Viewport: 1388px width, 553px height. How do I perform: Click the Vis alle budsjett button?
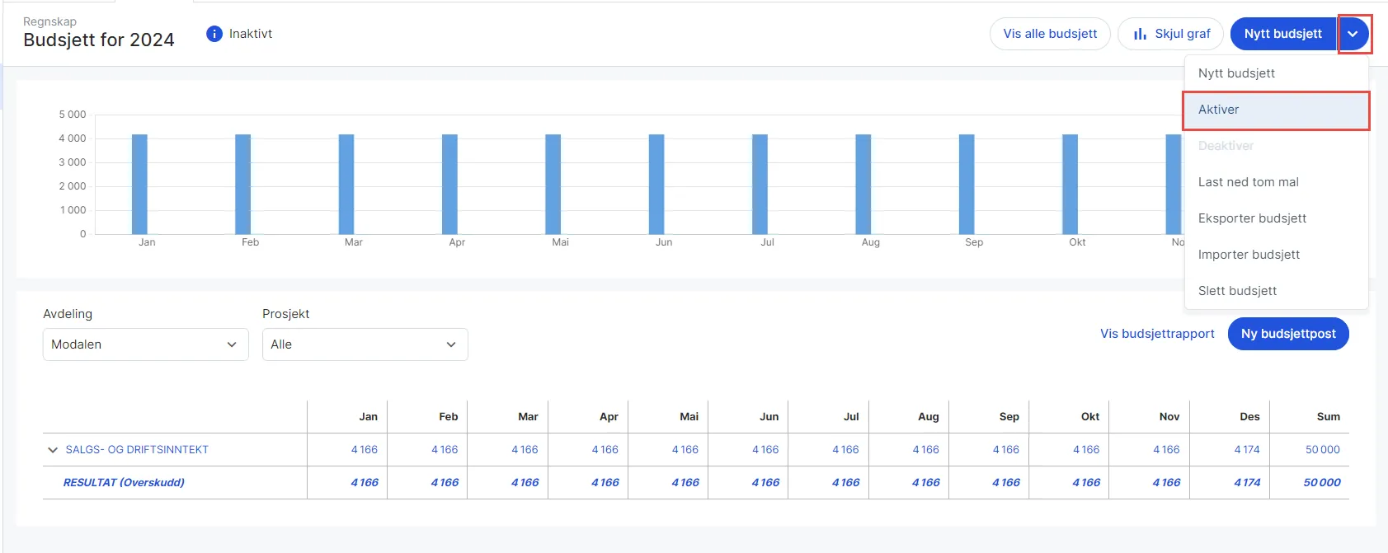coord(1050,34)
